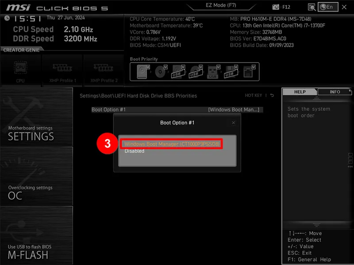Select the hard disk boot priority icon
The image size is (354, 265).
[x=143, y=72]
